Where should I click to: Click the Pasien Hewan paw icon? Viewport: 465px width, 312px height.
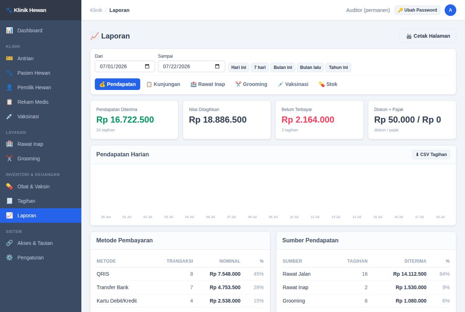[x=9, y=73]
